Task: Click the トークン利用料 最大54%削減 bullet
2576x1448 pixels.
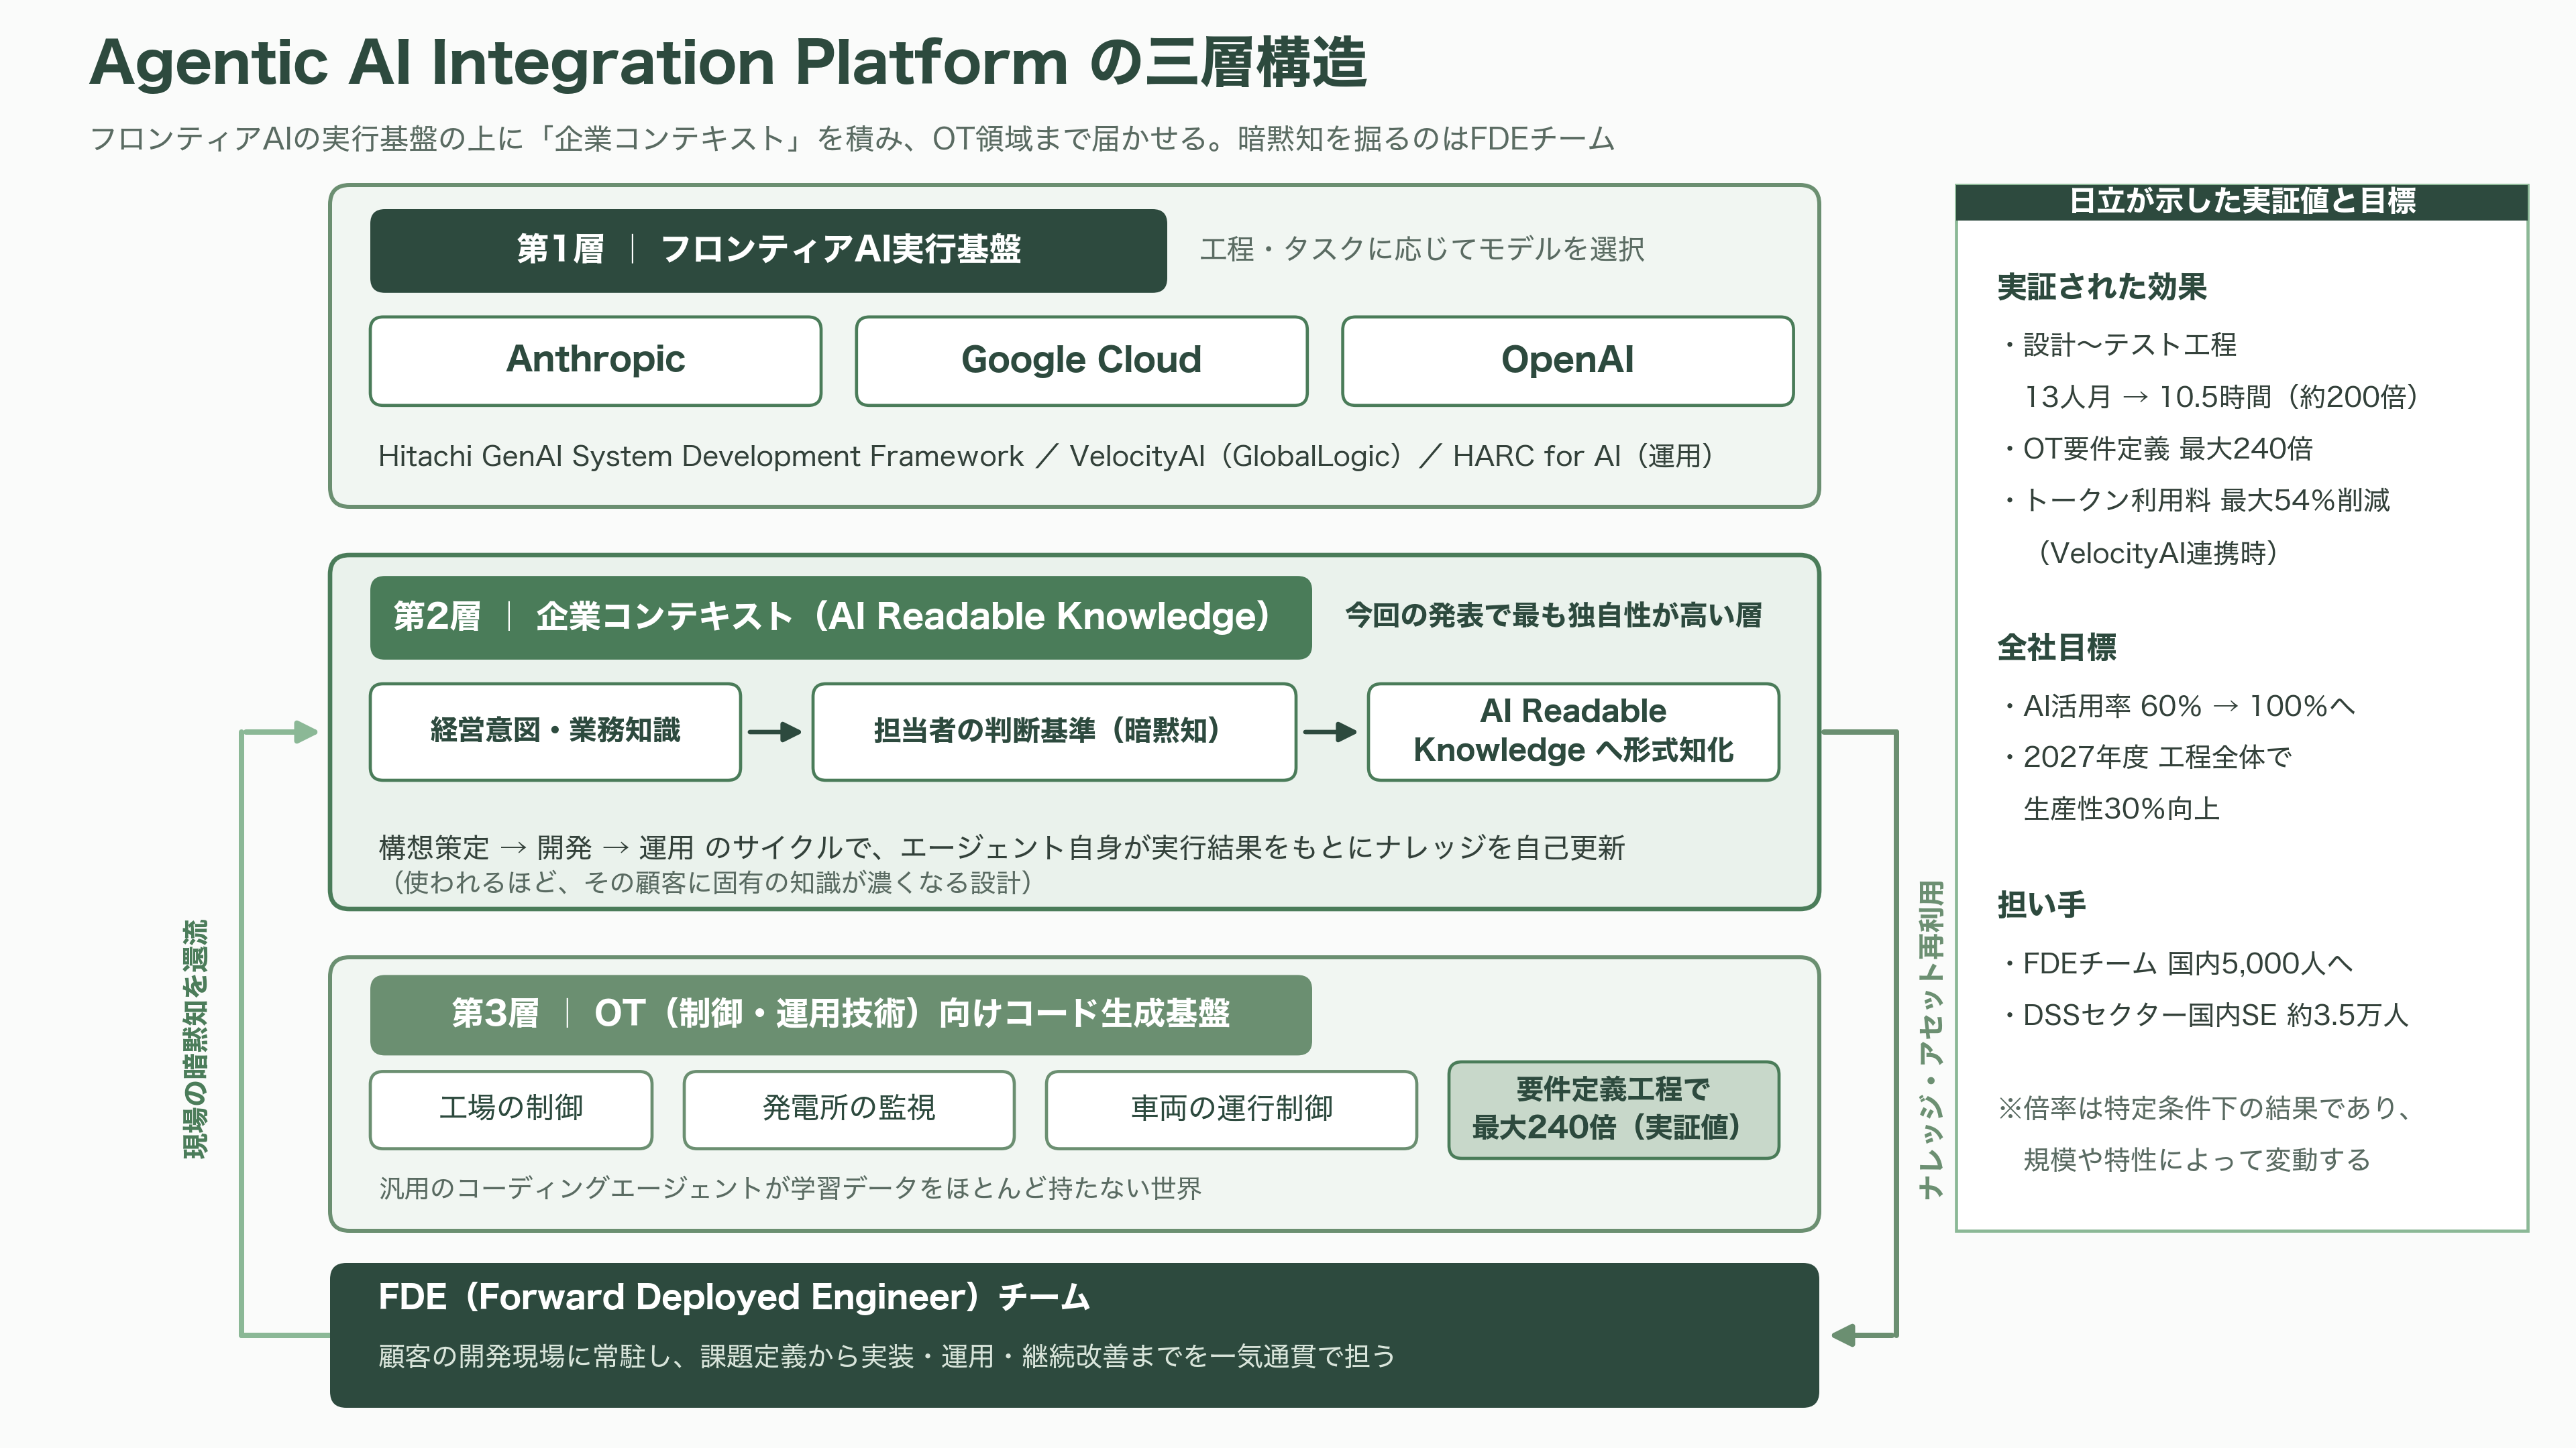Action: (2197, 501)
